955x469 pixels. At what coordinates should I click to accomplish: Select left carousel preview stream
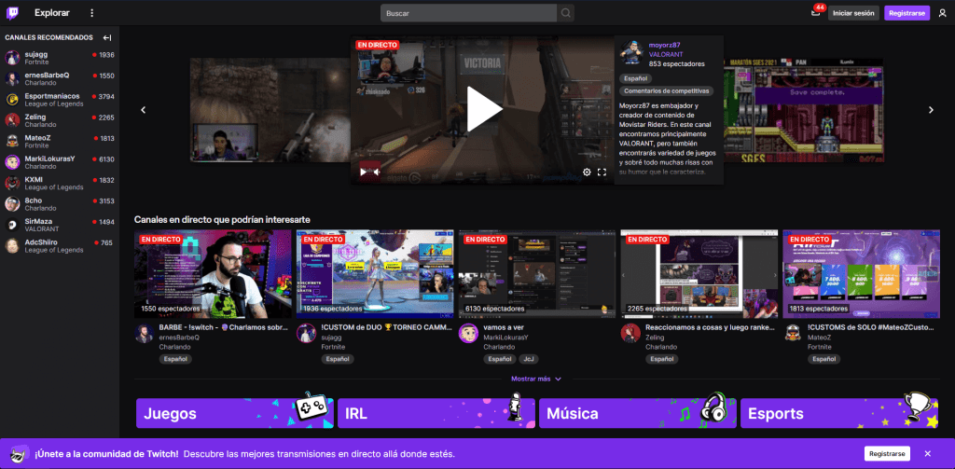270,110
